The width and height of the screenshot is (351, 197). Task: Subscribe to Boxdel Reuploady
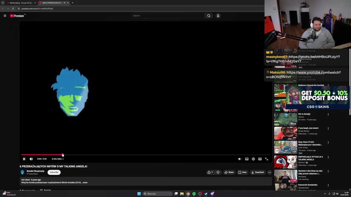tap(54, 172)
